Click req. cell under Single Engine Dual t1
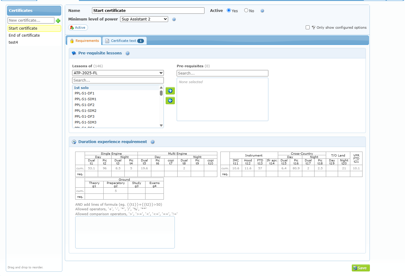This screenshot has height=276, width=405. [91, 174]
